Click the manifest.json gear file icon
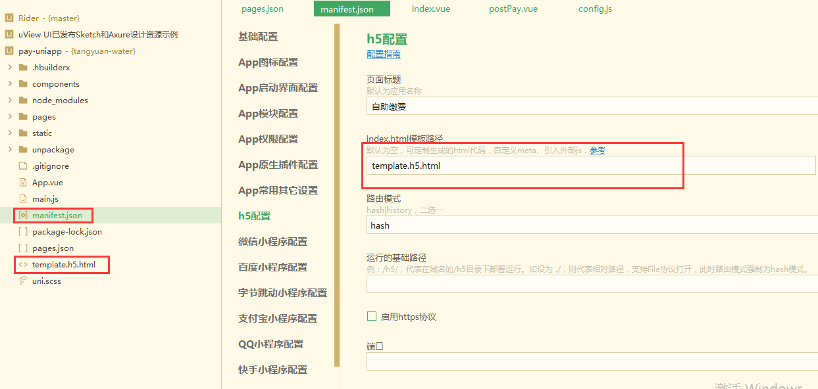The height and width of the screenshot is (389, 818). coord(23,216)
